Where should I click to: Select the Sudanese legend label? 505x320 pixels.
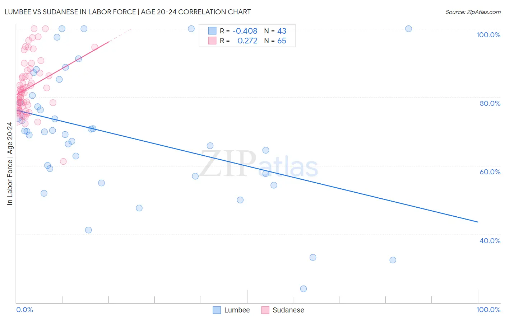(x=288, y=310)
